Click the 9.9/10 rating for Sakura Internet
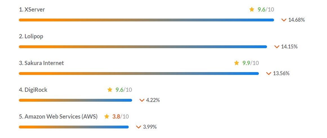327x138 pixels. pyautogui.click(x=250, y=63)
